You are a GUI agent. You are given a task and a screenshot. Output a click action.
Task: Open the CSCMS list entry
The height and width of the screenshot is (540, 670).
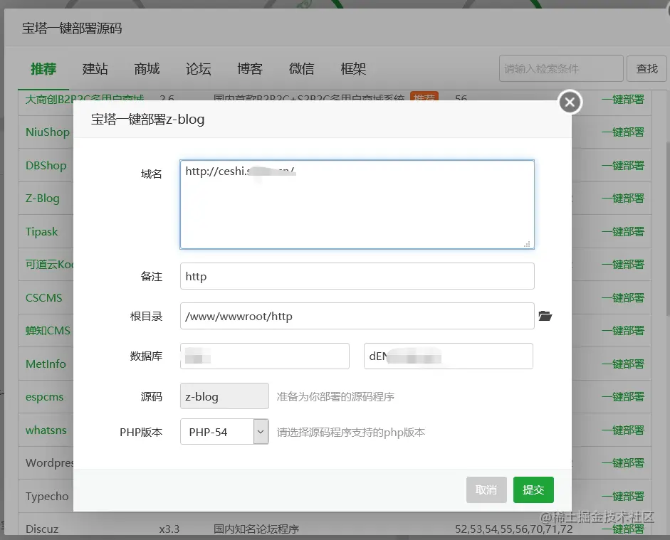click(x=43, y=297)
